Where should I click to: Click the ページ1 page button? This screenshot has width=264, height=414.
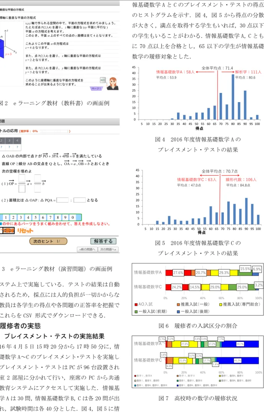coord(97,88)
